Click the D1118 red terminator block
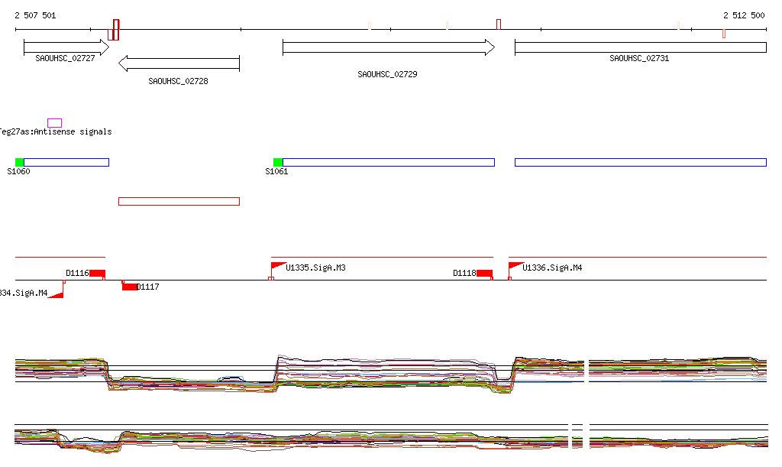This screenshot has width=782, height=467. point(484,274)
